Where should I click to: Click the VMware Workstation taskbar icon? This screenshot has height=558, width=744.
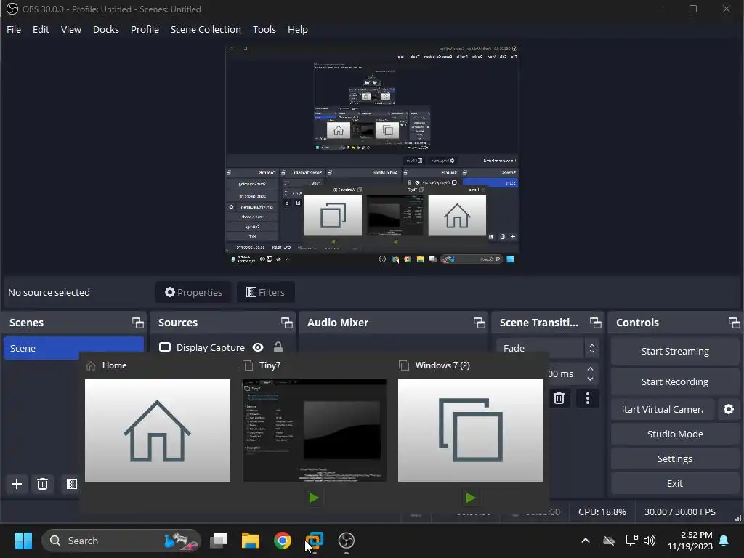[x=314, y=541]
